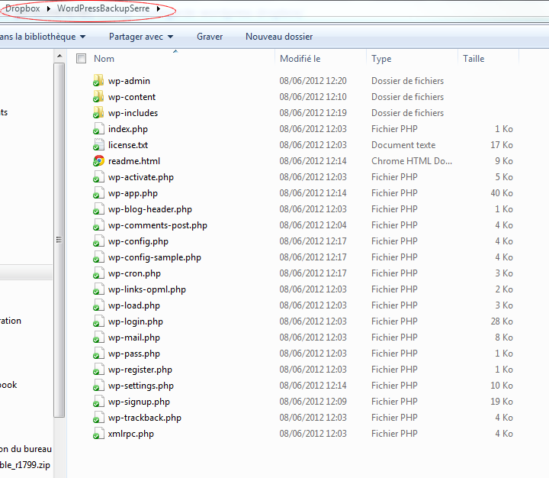The image size is (549, 478).
Task: Click the wp-mail.php file icon
Action: tap(98, 338)
